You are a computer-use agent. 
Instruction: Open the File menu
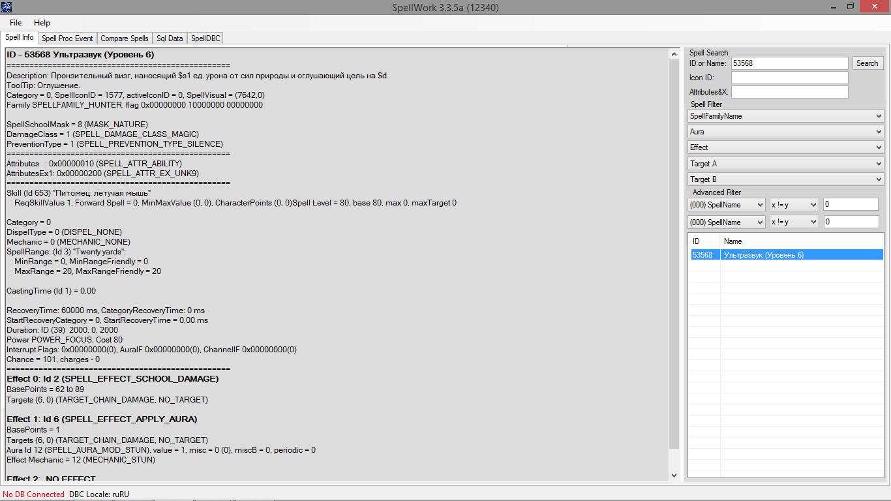[x=16, y=23]
